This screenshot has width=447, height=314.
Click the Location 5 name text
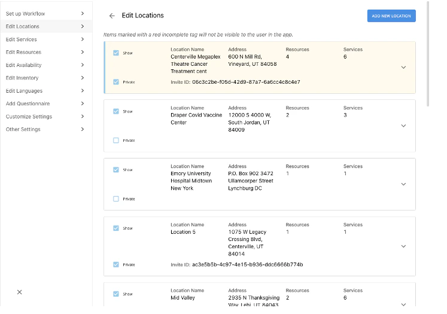pos(183,232)
